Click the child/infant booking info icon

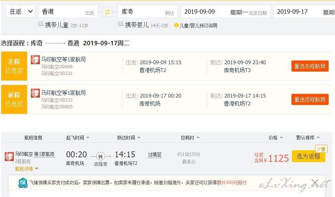176,26
